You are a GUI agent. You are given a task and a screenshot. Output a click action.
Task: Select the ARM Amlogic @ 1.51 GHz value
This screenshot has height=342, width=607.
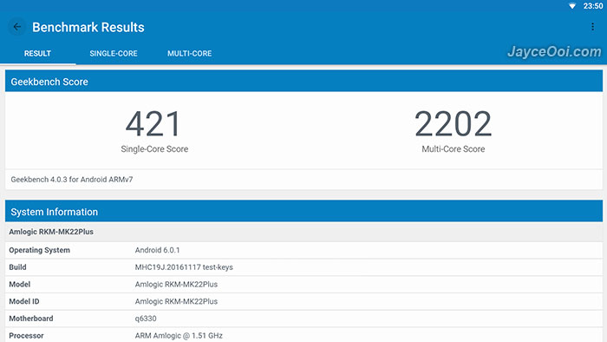179,335
